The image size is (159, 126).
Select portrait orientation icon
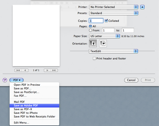[x=93, y=43]
